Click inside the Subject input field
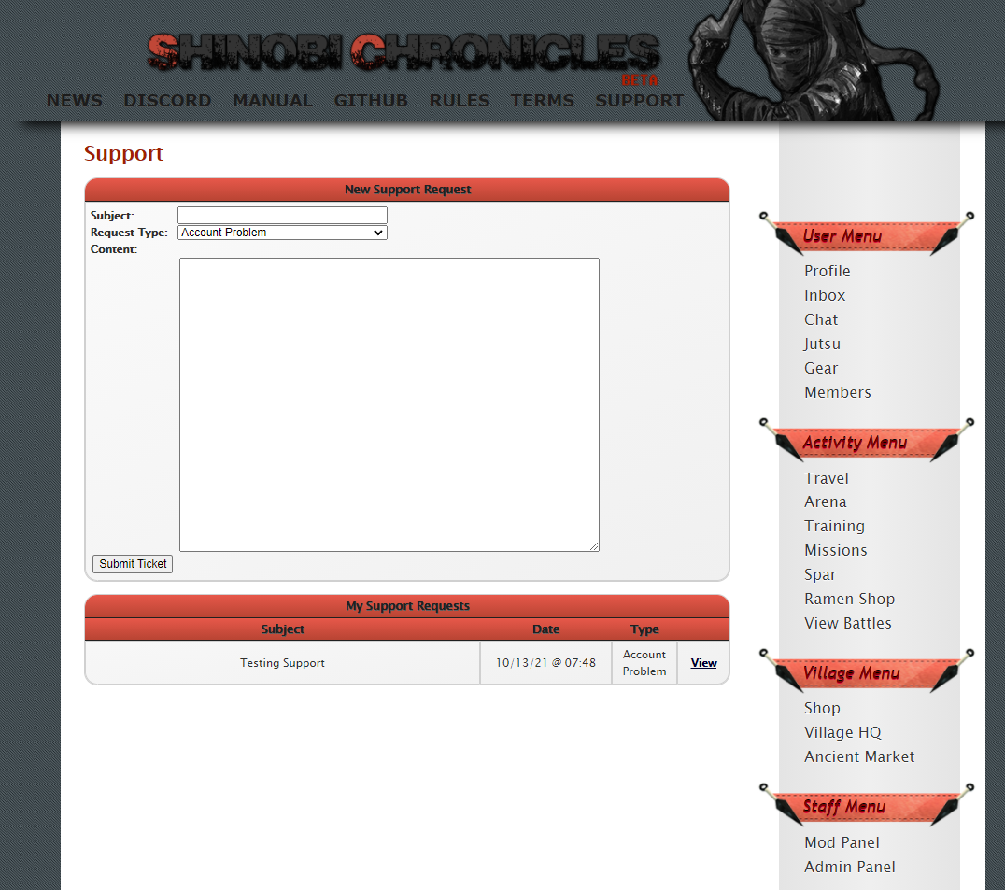This screenshot has height=890, width=1005. point(281,215)
